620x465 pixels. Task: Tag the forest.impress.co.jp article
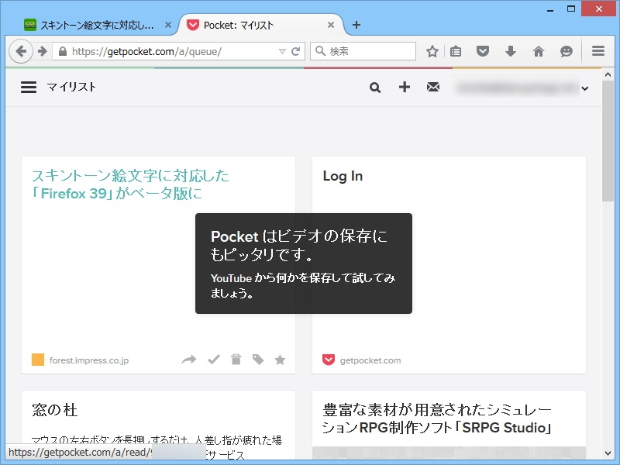click(x=258, y=359)
